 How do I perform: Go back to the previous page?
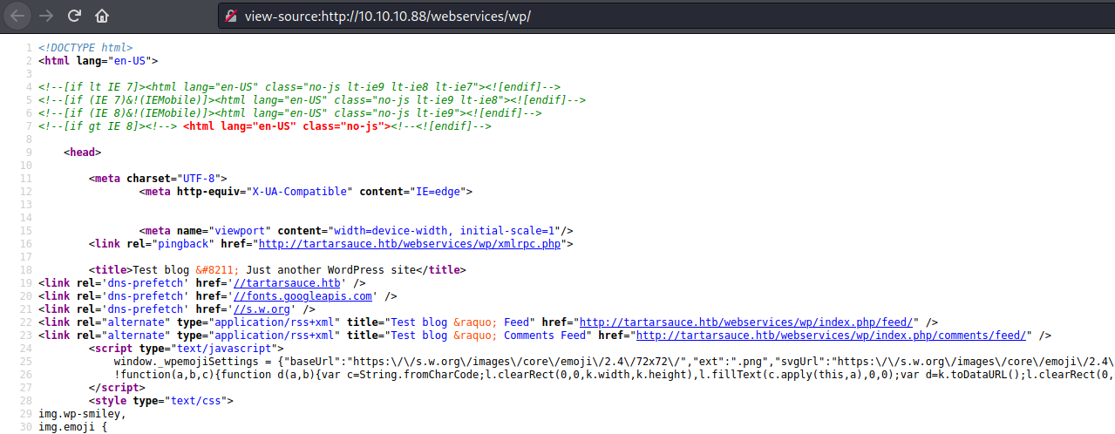click(17, 16)
